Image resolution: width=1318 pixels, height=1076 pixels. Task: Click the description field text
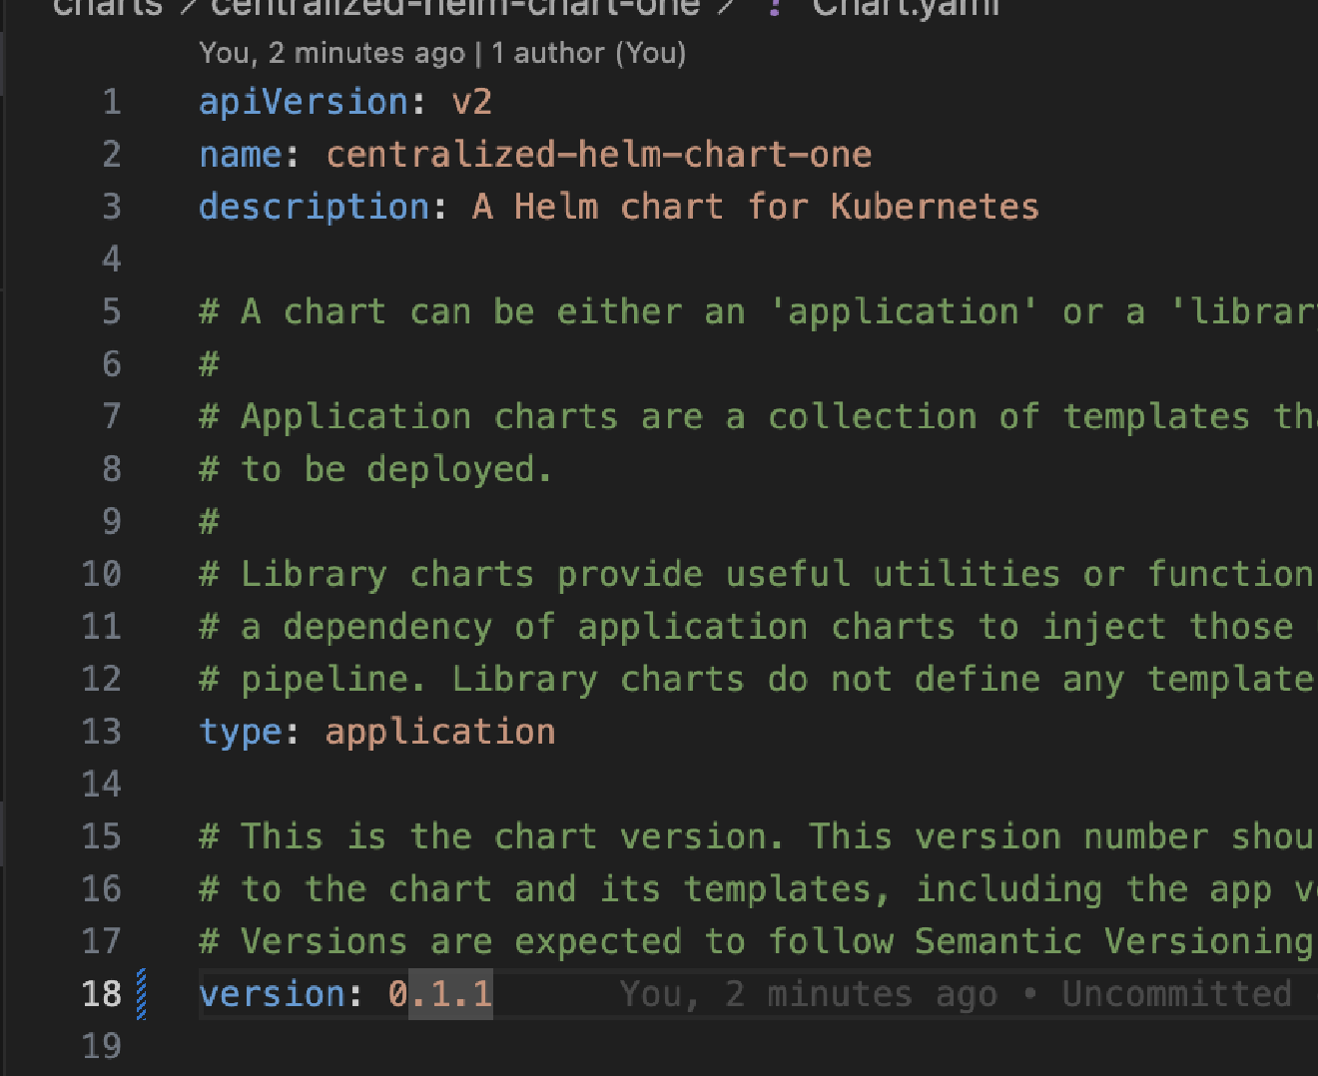(x=310, y=206)
